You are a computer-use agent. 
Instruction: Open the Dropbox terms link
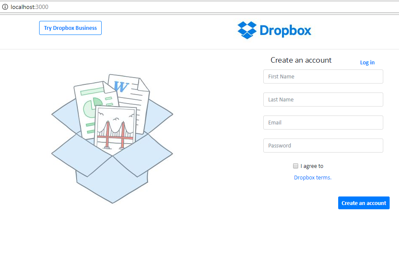pyautogui.click(x=313, y=177)
